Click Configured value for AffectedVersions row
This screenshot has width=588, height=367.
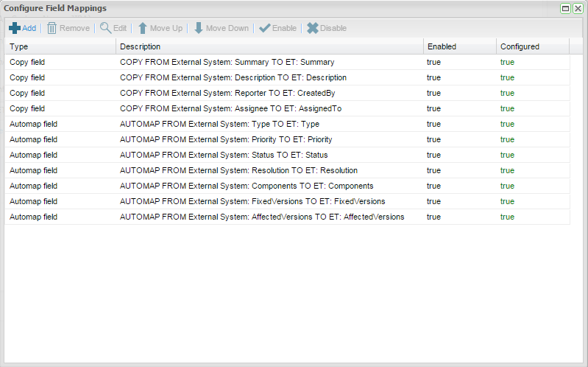click(x=507, y=217)
